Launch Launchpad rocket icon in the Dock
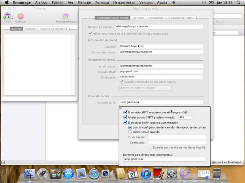This screenshot has width=245, height=183. coord(43,174)
